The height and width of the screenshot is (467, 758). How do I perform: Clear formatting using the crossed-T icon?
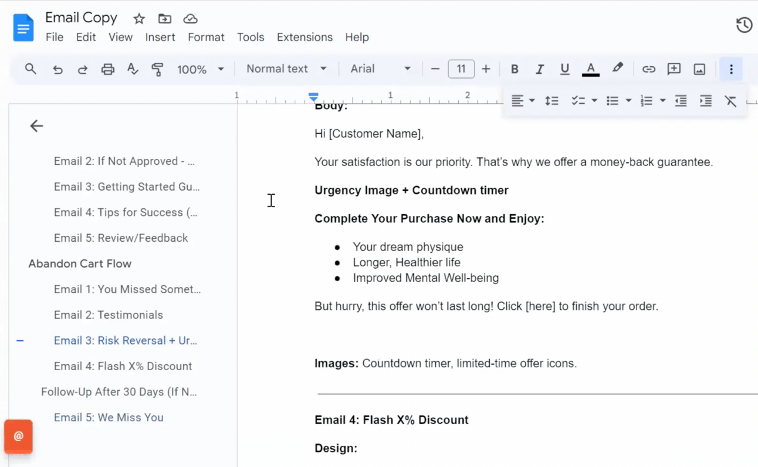pos(730,101)
